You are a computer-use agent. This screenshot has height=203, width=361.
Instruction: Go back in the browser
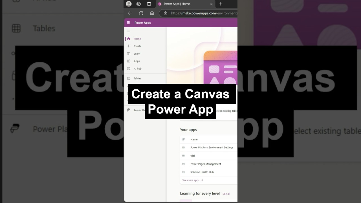130,13
